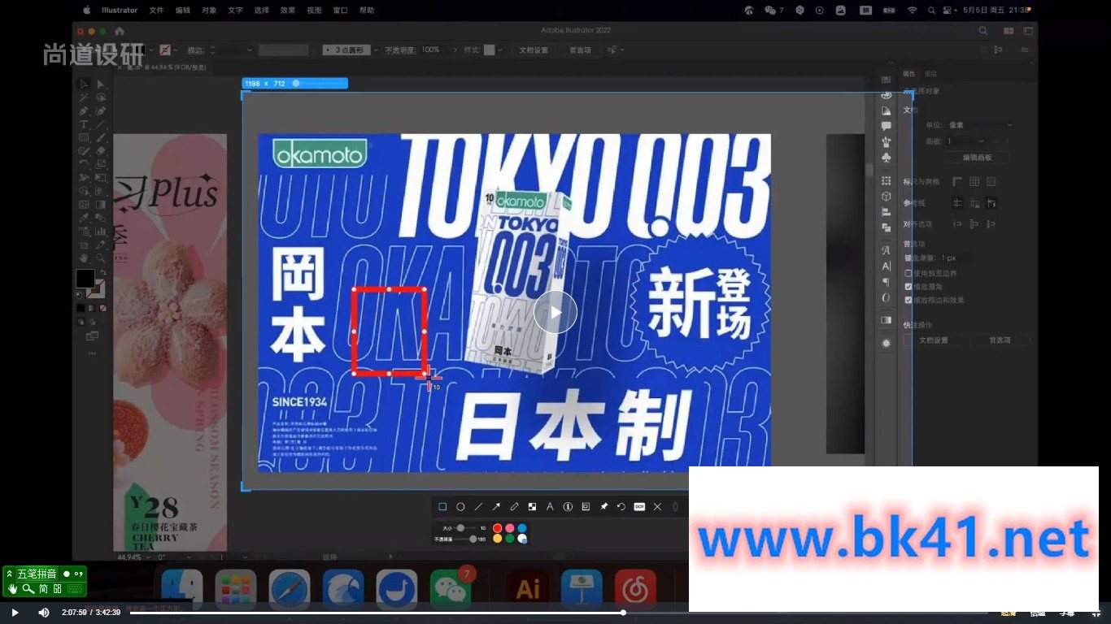Image resolution: width=1111 pixels, height=624 pixels.
Task: Choose the line drawing annotation tool
Action: tap(478, 506)
